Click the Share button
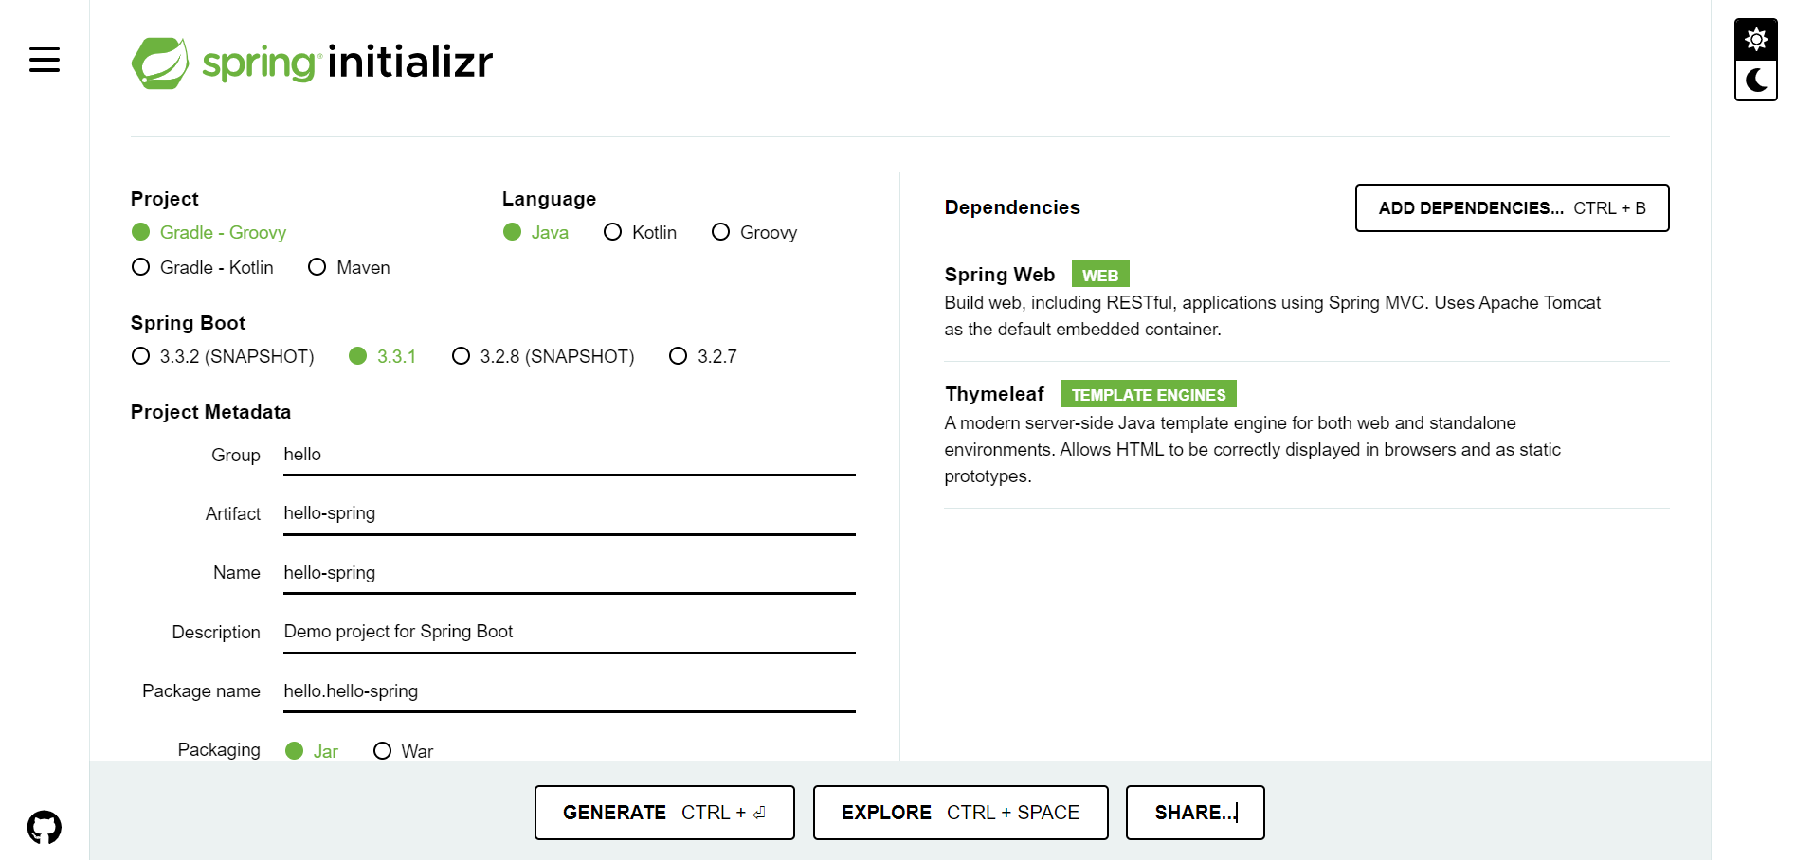Image resolution: width=1795 pixels, height=860 pixels. pos(1195,813)
